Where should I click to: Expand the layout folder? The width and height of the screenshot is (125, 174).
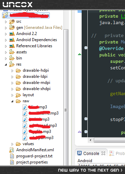(13, 95)
